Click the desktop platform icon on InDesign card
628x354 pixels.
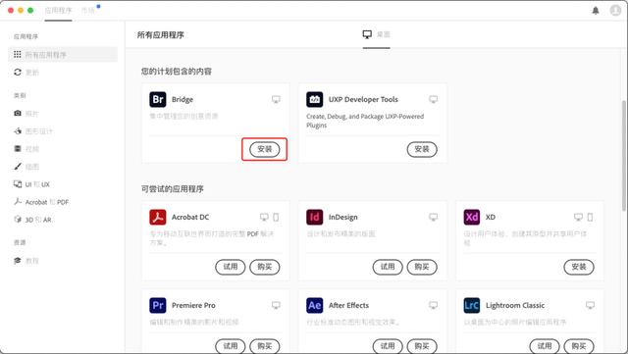point(433,217)
